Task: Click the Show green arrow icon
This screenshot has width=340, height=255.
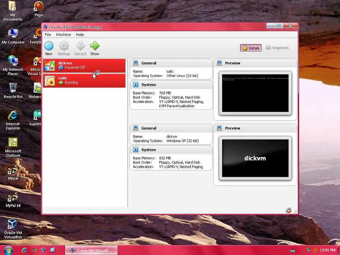Action: click(95, 46)
